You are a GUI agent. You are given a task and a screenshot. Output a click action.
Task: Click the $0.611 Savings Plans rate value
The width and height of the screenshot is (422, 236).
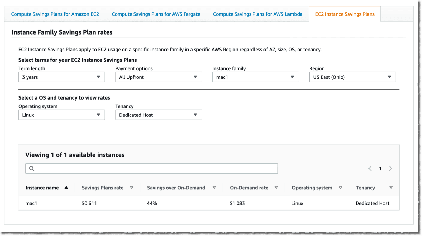click(89, 203)
